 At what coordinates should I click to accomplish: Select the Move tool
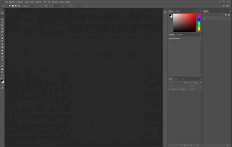click(2, 13)
